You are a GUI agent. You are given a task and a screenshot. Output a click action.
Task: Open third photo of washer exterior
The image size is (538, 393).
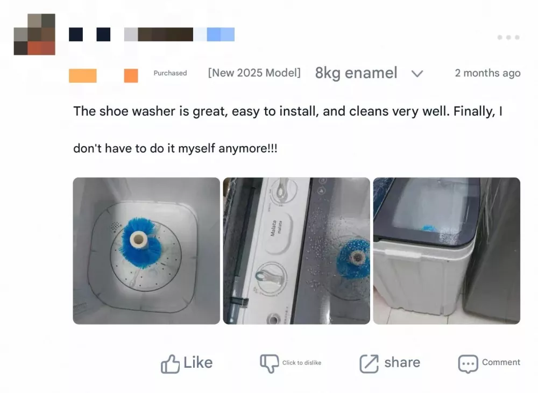[x=447, y=251]
